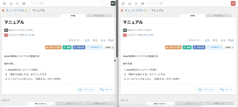Switch to Markdown tab in right window
Image resolution: width=238 pixels, height=107 pixels.
(x=219, y=16)
